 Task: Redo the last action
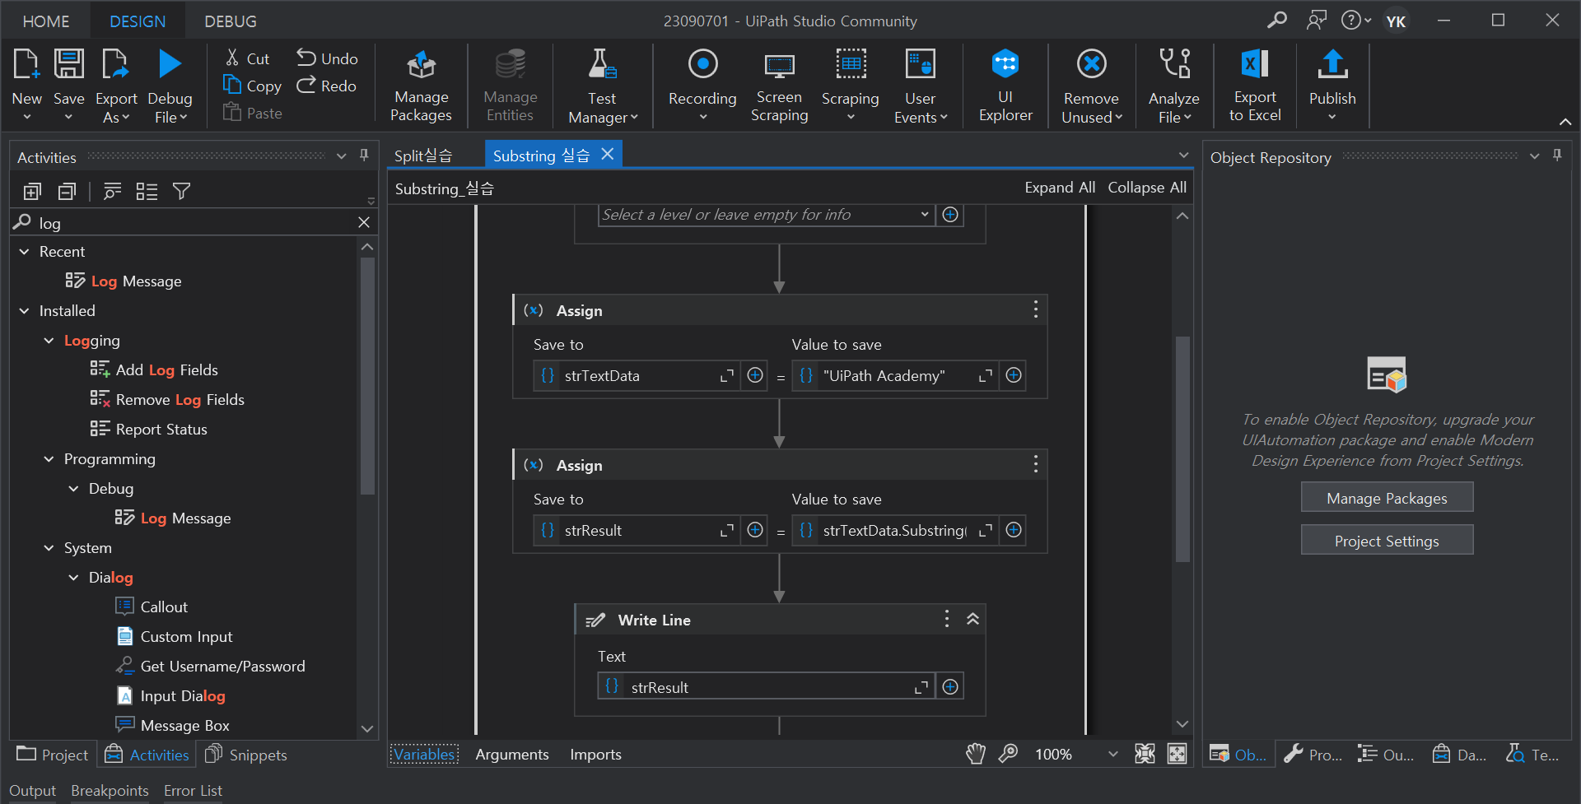click(x=327, y=86)
